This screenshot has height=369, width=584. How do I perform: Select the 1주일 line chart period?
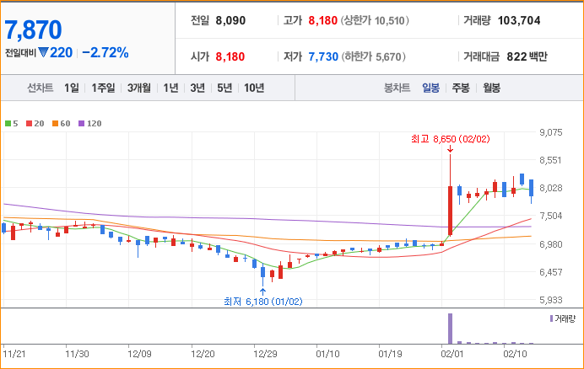[103, 88]
